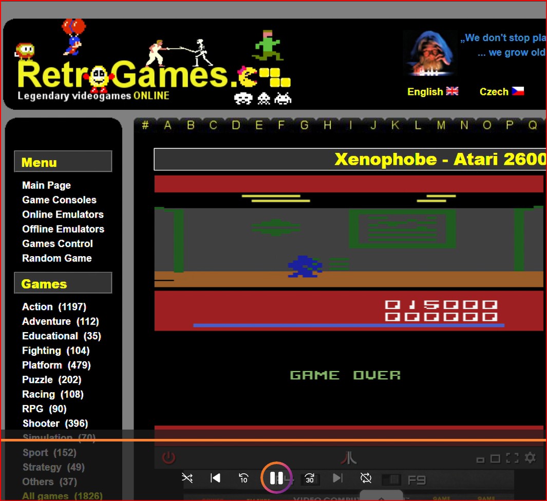Pause playback with the center pause button

click(x=276, y=478)
